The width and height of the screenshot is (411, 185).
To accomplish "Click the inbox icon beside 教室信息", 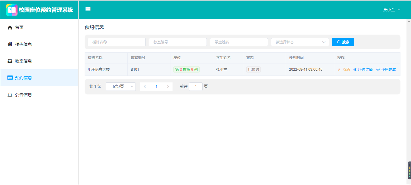I will 10,61.
